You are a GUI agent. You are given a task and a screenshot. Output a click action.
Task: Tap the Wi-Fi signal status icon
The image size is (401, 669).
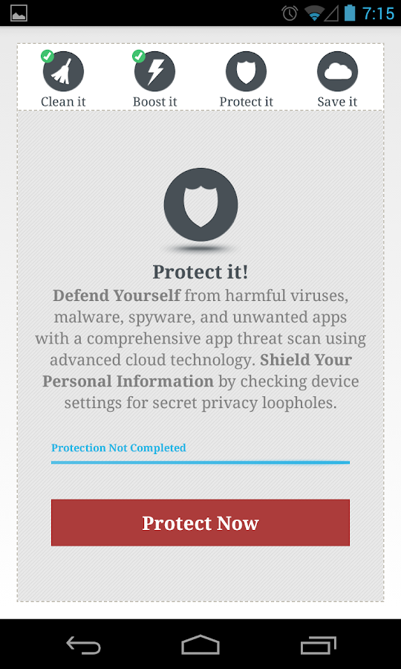point(314,13)
